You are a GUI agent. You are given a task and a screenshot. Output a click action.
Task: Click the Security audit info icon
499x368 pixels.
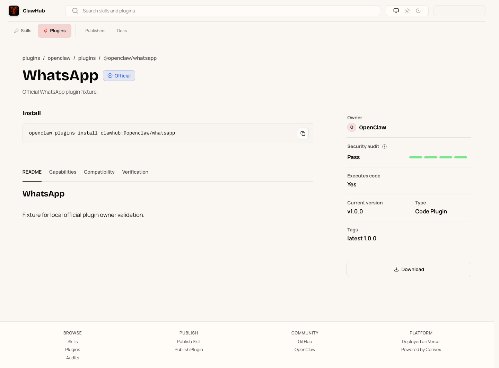[384, 147]
